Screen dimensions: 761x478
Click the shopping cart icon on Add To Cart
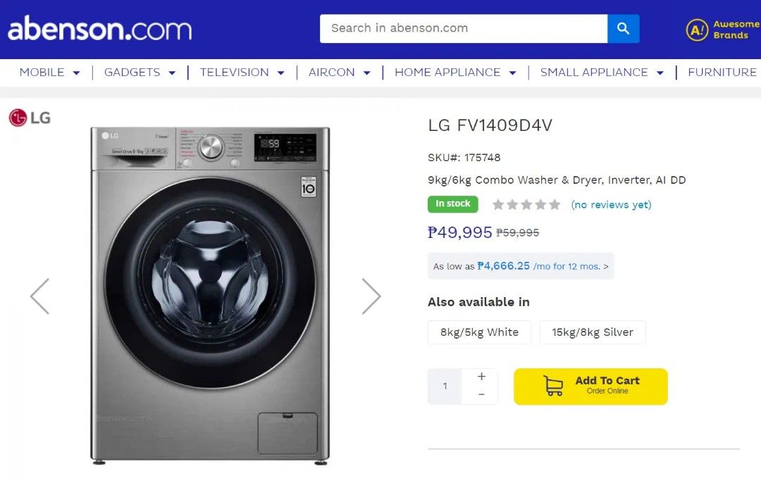(554, 386)
